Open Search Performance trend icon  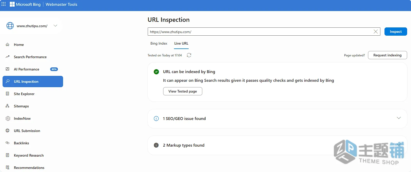pyautogui.click(x=7, y=57)
